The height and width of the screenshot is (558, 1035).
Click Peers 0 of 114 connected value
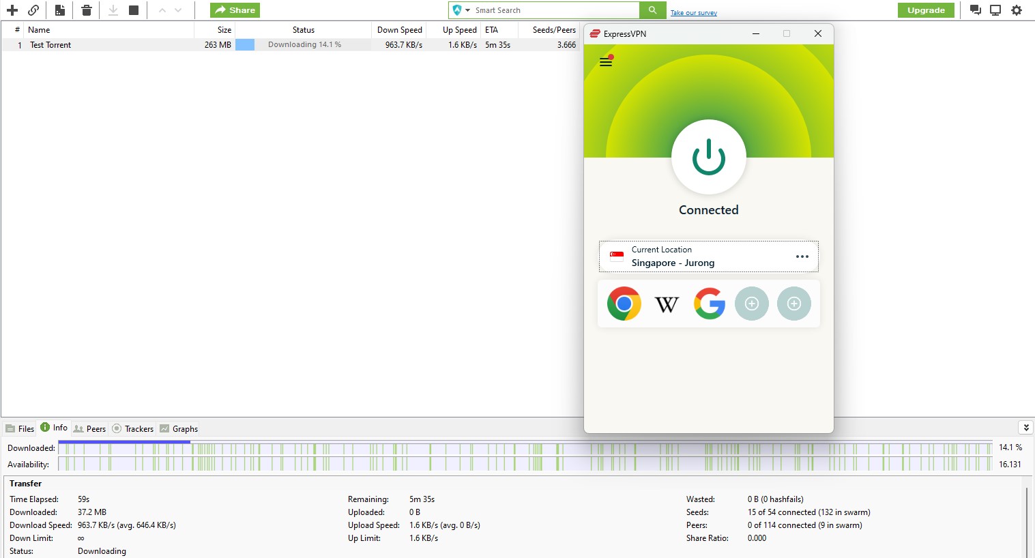click(804, 525)
